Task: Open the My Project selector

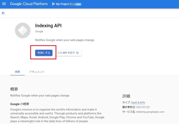Action: click(x=66, y=4)
